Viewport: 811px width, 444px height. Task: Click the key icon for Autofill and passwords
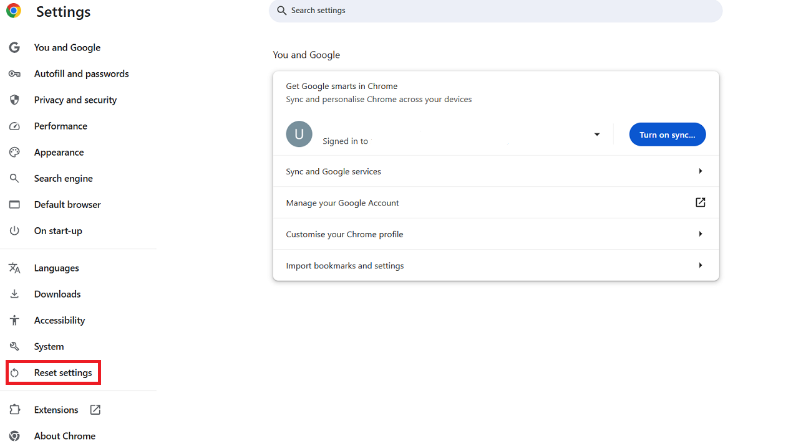pyautogui.click(x=14, y=73)
